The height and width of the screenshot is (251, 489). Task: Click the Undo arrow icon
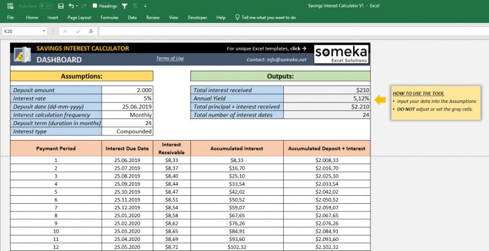point(71,6)
